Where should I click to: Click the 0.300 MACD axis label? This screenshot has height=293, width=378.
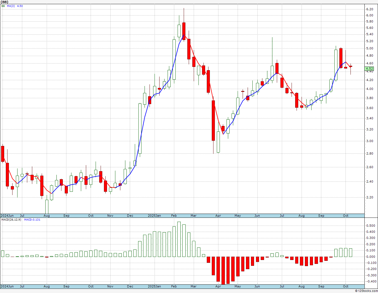coord(370,238)
